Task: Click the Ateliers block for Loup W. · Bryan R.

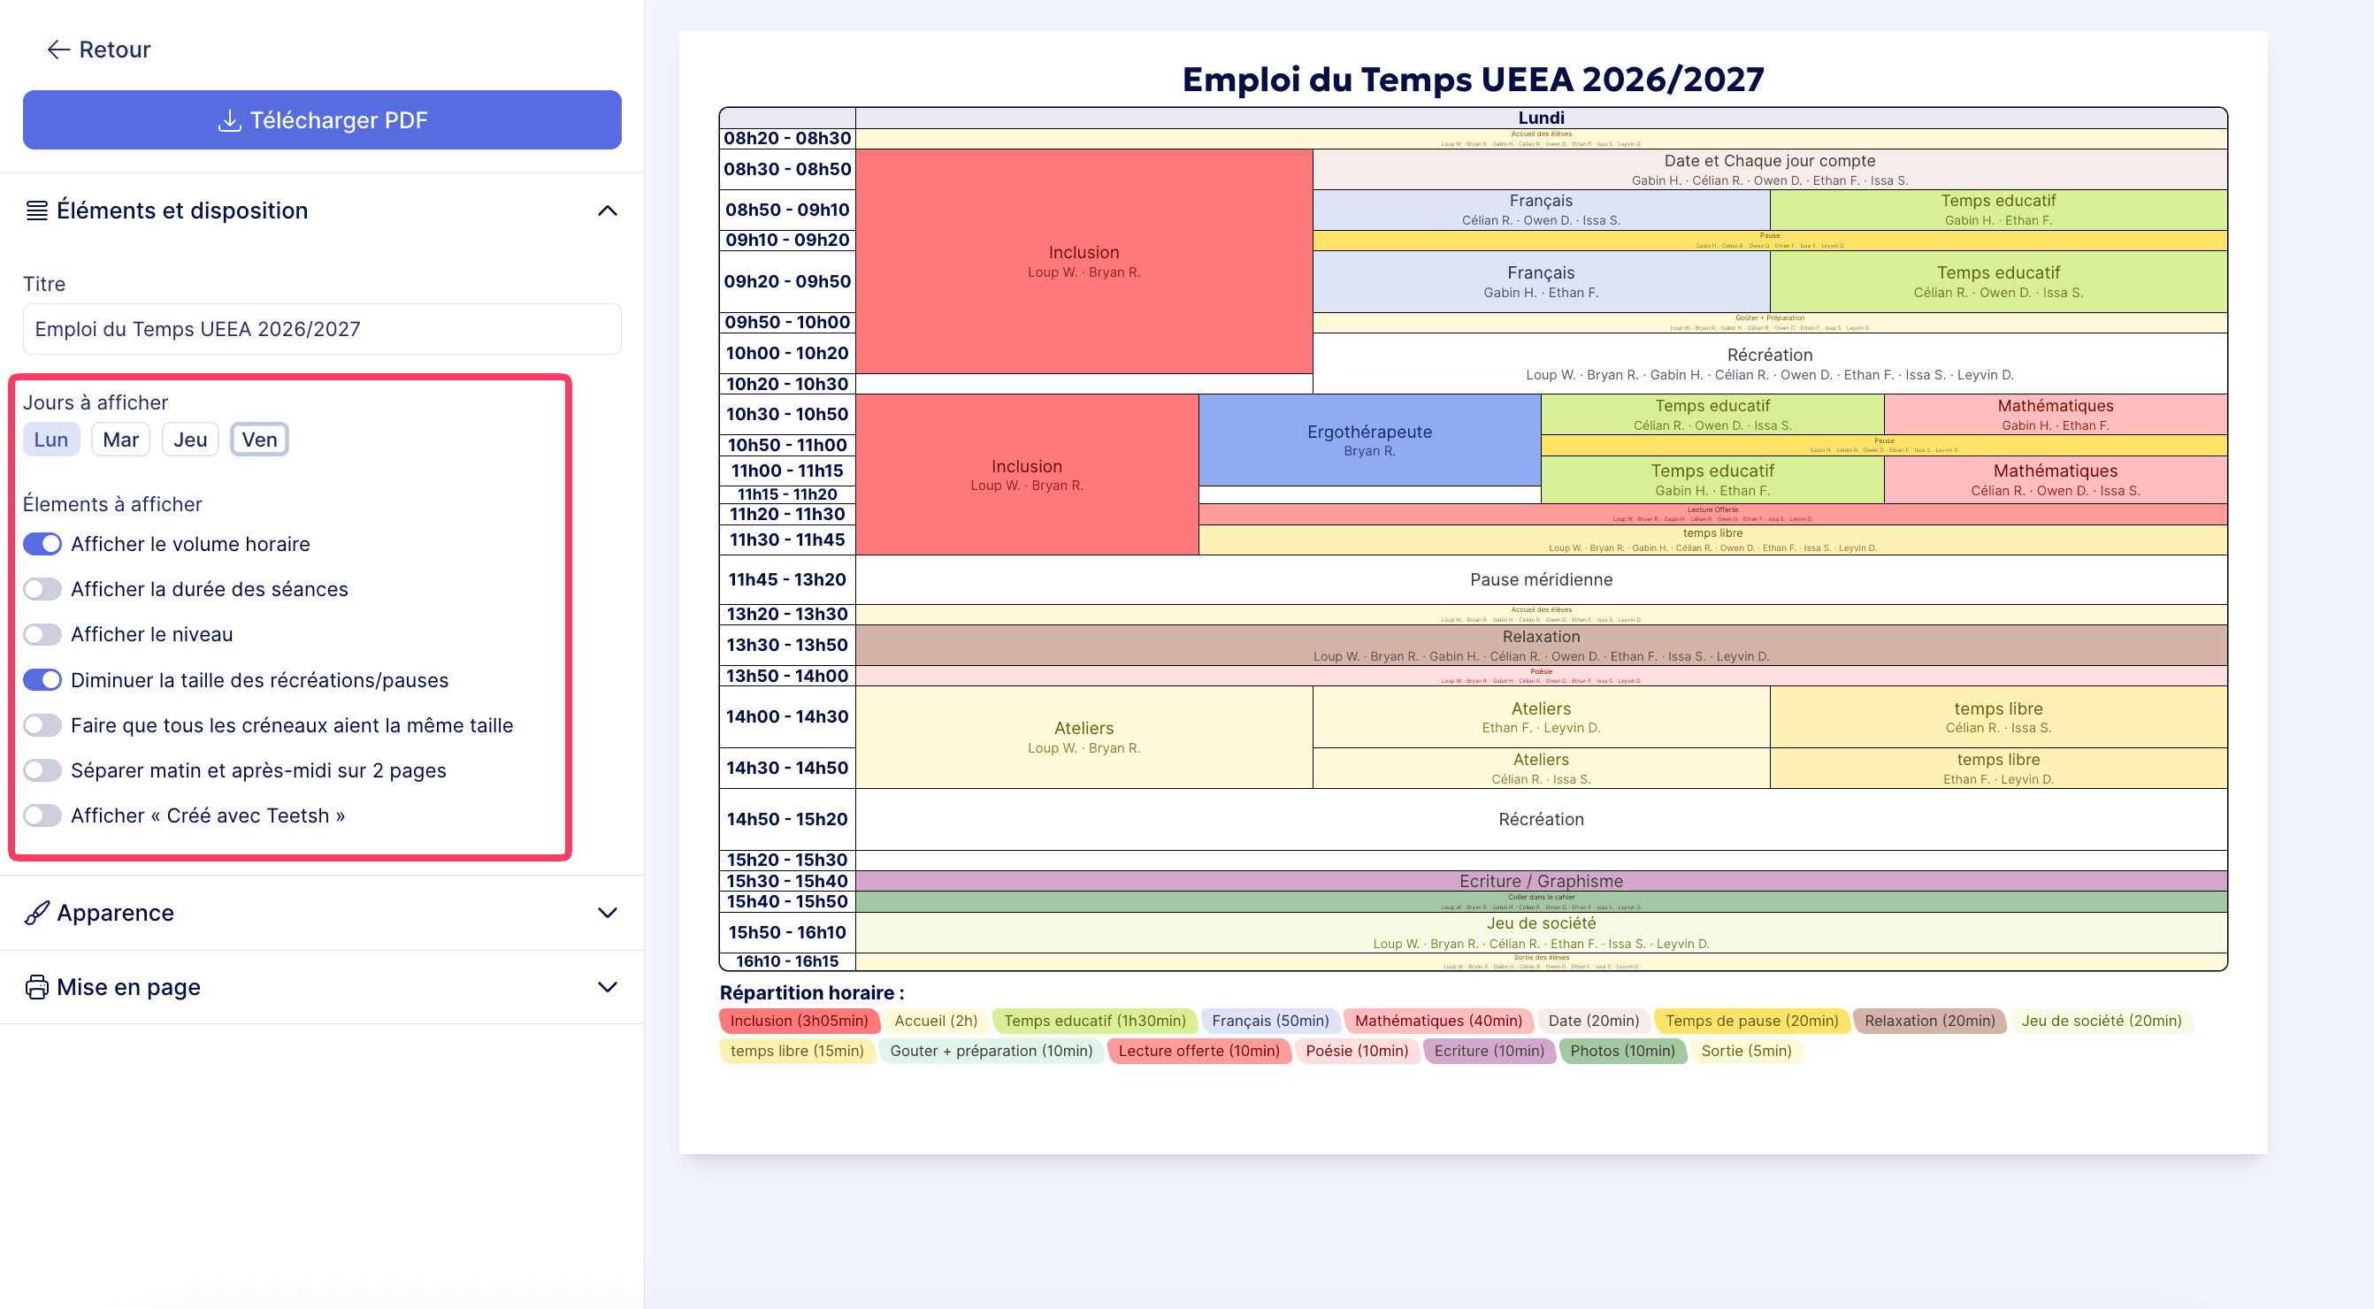Action: (x=1084, y=738)
